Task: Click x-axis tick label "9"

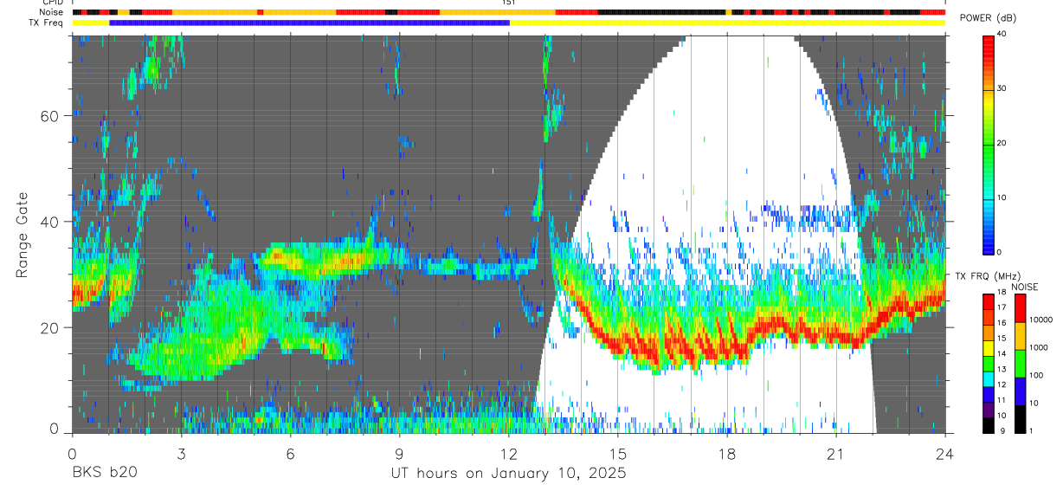Action: click(399, 453)
